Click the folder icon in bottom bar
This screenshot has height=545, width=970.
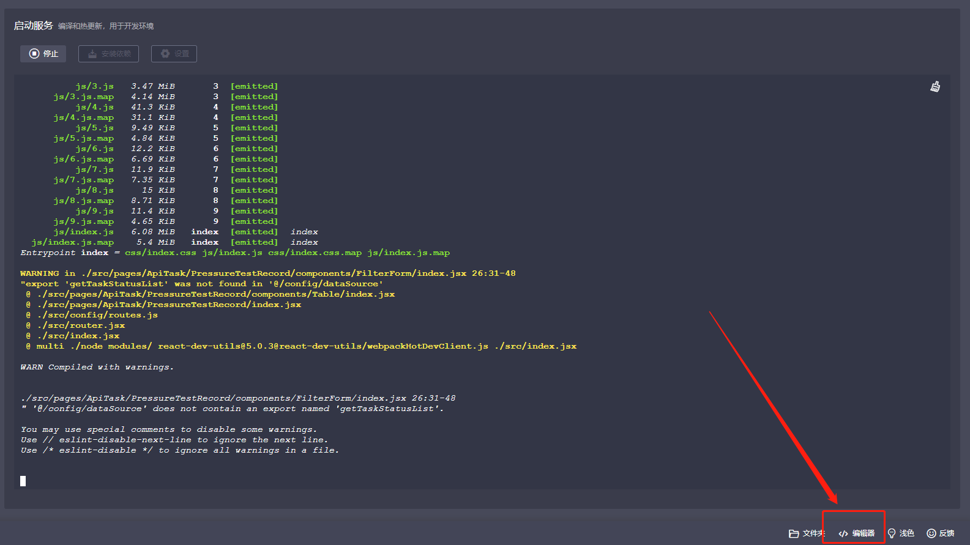pos(794,533)
